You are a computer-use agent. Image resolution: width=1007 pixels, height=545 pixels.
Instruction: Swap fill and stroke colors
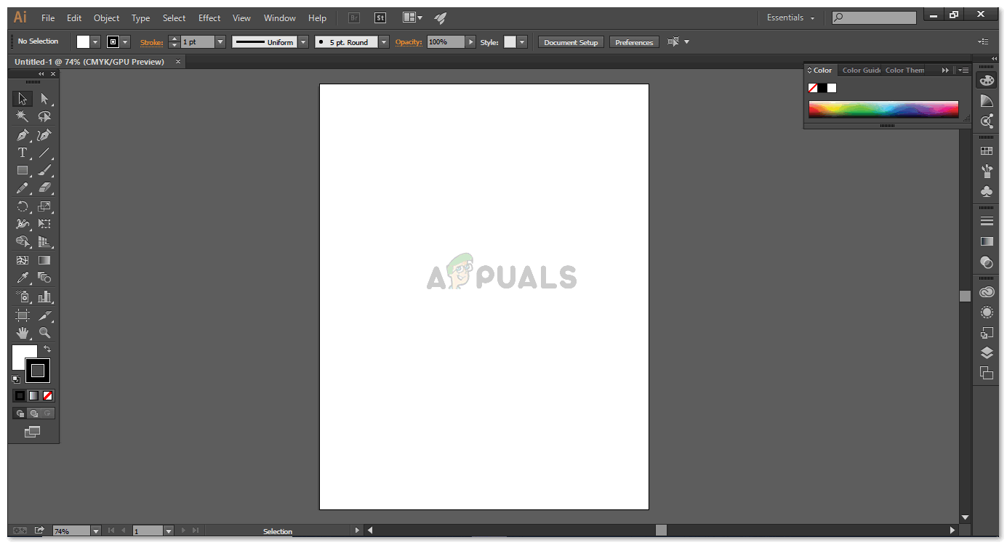(47, 350)
